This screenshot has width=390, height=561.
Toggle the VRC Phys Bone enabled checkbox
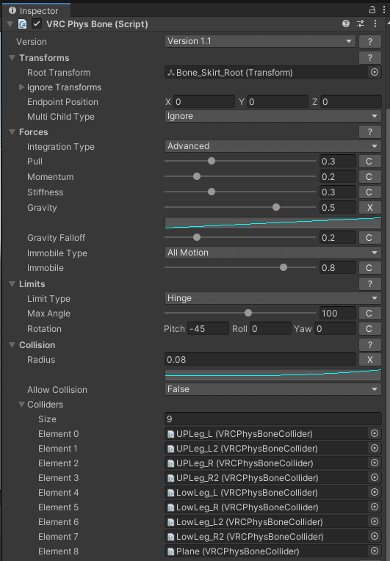tap(37, 24)
